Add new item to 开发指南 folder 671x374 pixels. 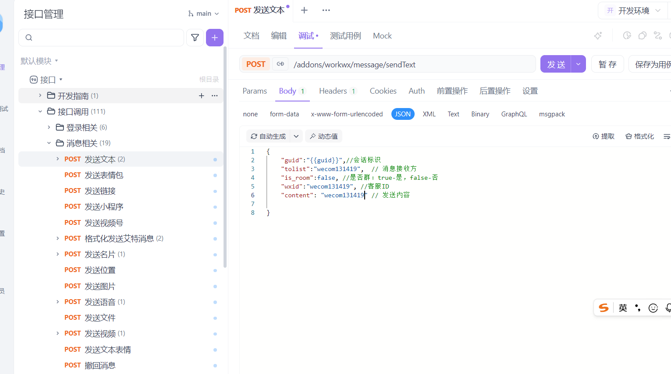[202, 96]
